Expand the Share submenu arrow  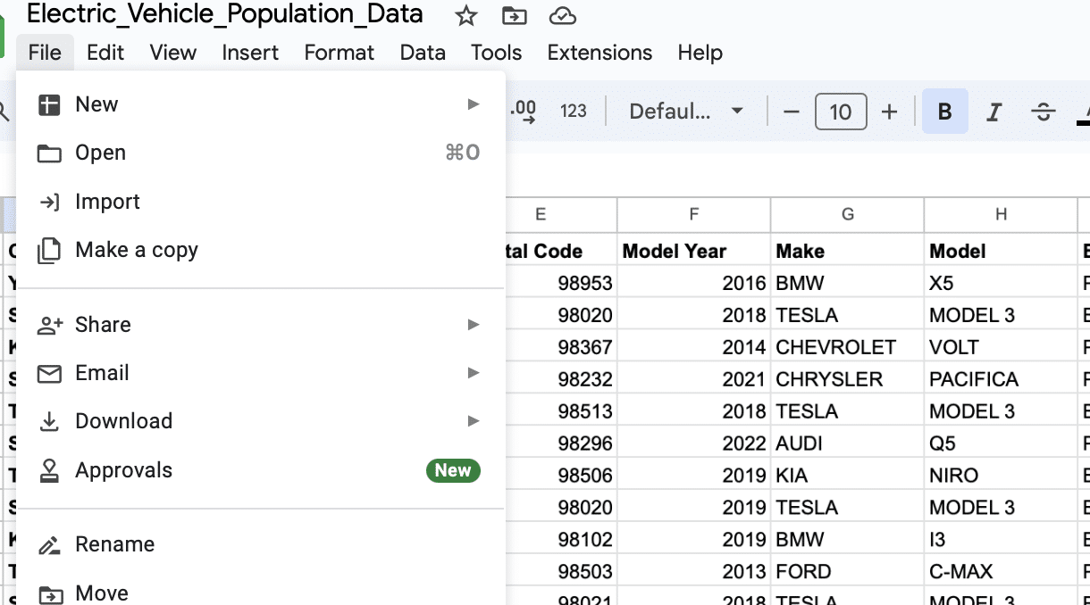(474, 325)
